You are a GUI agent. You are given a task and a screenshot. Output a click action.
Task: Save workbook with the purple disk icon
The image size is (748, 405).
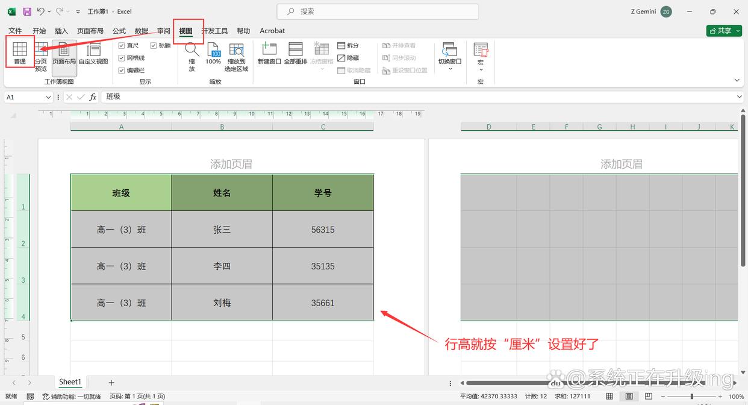[26, 11]
